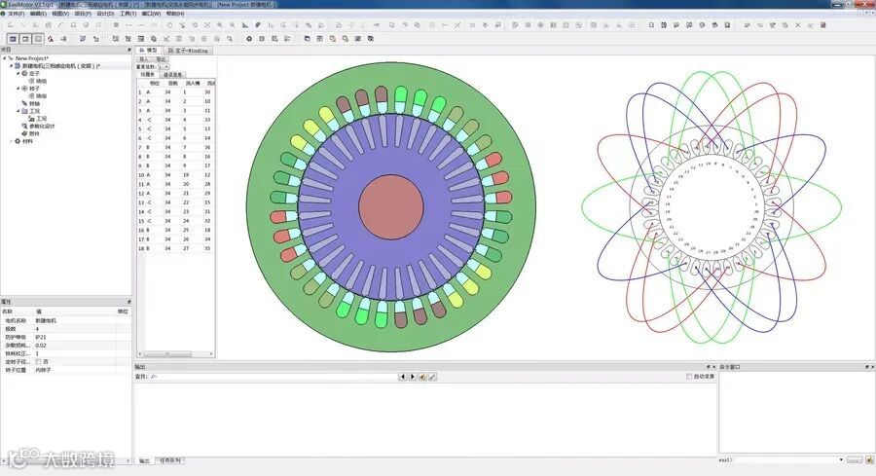Open the 工具(T) menu

(128, 14)
